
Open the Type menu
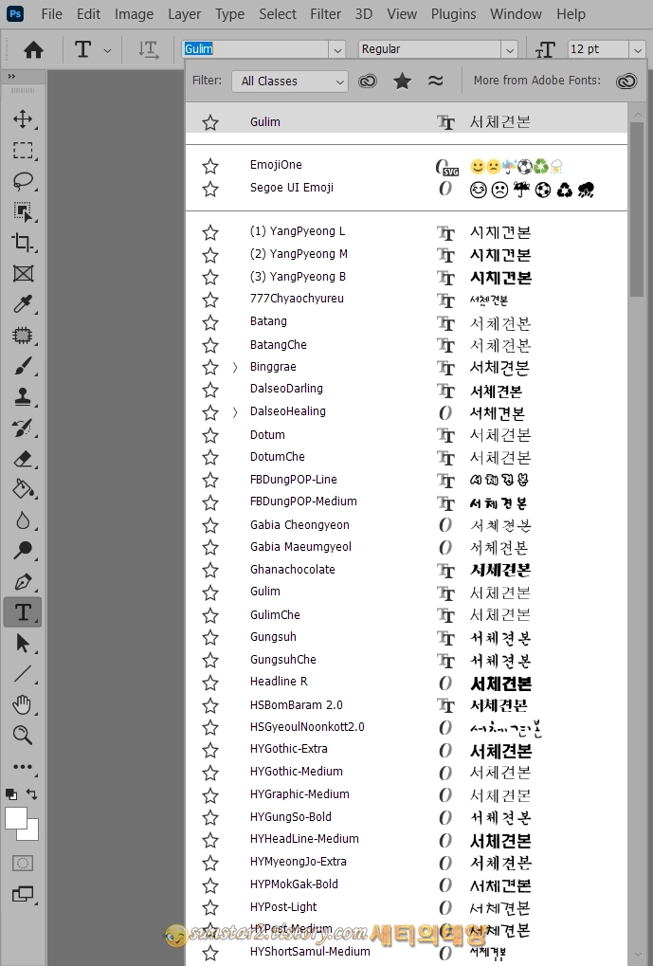coord(229,13)
